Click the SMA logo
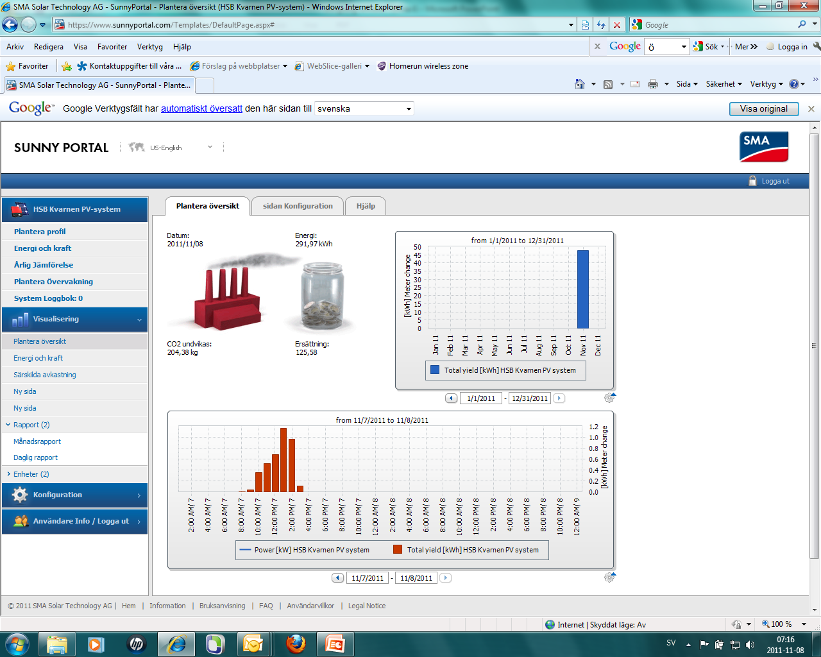Image resolution: width=821 pixels, height=657 pixels. (764, 147)
